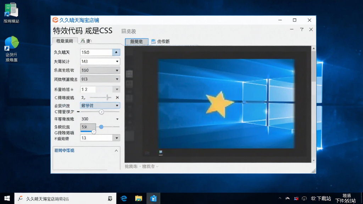
Task: Click the microphone icon in taskbar search
Action: (110, 198)
